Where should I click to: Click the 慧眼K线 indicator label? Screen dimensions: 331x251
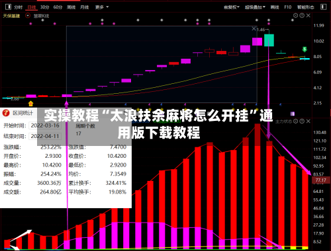[41, 16]
